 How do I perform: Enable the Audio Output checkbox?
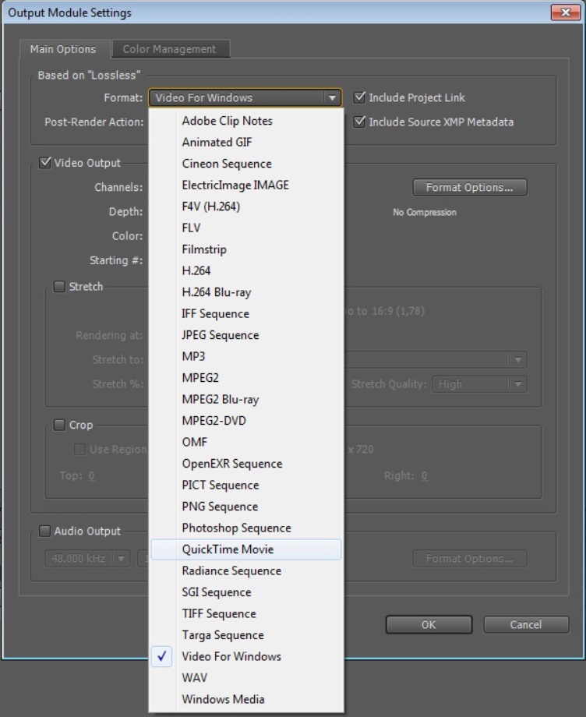[x=44, y=531]
